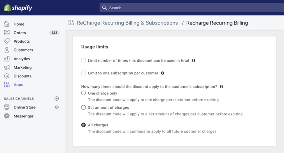Select Set amount of charges option
284x153 pixels.
[83, 107]
